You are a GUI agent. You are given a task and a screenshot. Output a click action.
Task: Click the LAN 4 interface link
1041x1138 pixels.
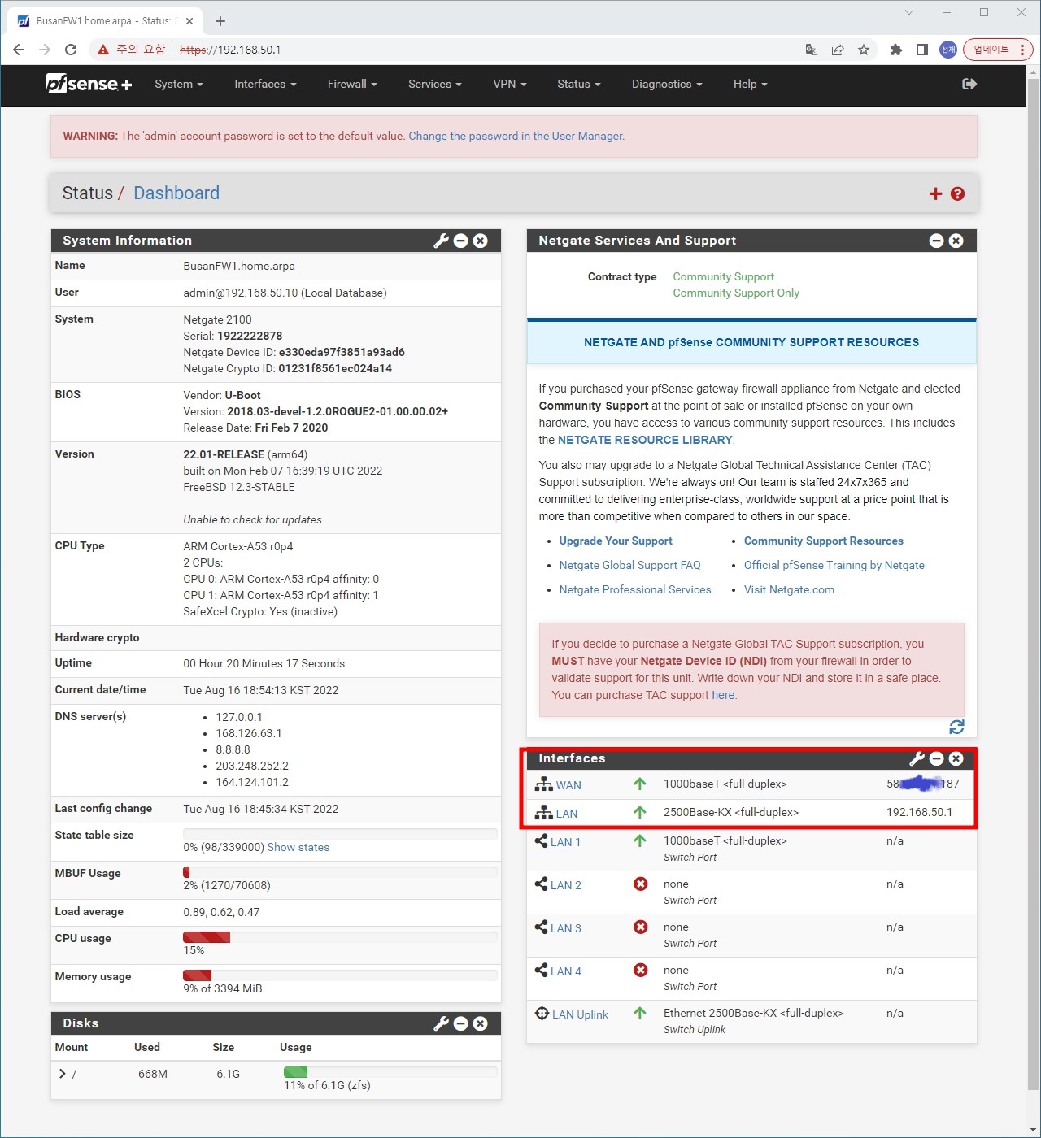click(565, 971)
